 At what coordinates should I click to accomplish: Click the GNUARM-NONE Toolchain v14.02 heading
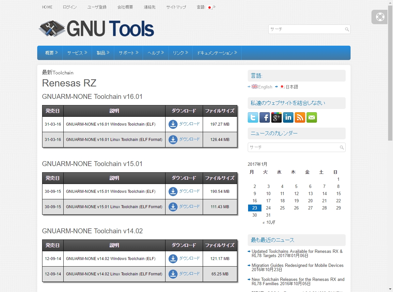(x=92, y=231)
